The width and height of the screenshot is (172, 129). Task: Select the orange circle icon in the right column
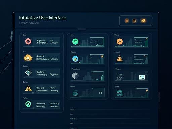tap(120, 41)
